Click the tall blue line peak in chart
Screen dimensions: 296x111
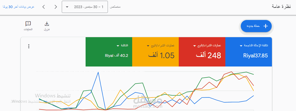(x=98, y=72)
